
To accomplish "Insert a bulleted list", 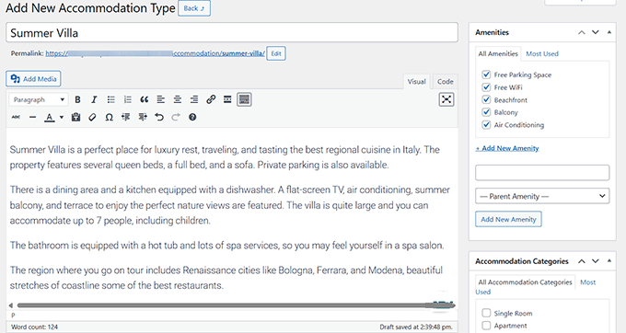I will [x=111, y=99].
